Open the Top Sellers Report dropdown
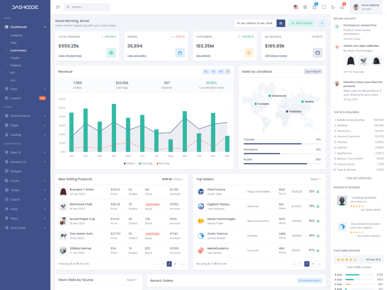Image resolution: width=387 pixels, height=290 pixels. click(316, 179)
